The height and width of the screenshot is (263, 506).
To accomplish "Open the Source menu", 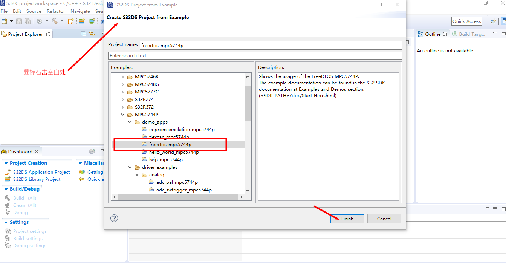I will 34,11.
